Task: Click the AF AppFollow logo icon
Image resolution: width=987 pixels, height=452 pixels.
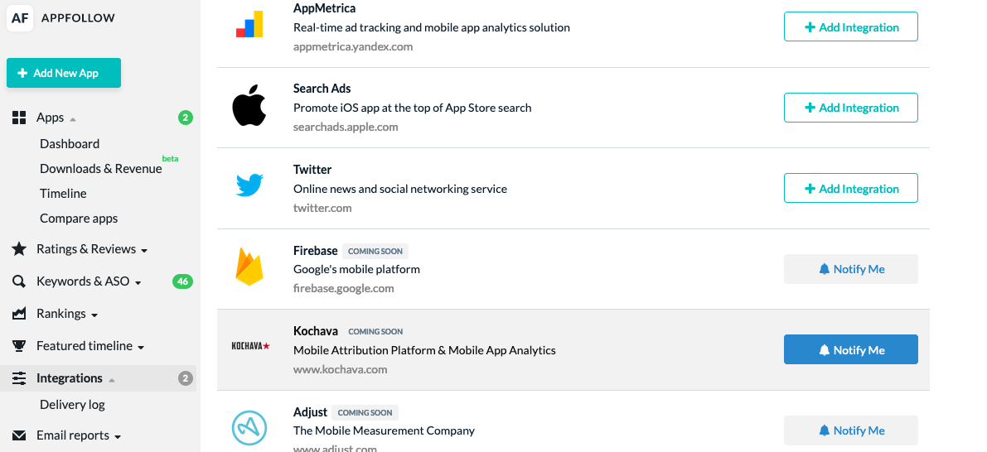Action: coord(20,17)
